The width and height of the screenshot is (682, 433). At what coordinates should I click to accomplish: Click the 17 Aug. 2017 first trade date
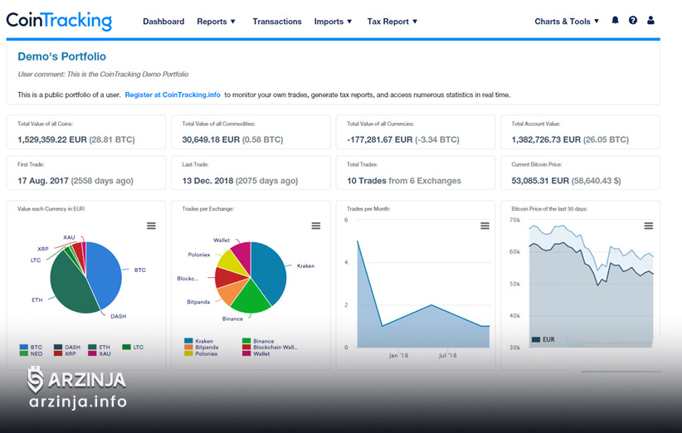click(43, 181)
